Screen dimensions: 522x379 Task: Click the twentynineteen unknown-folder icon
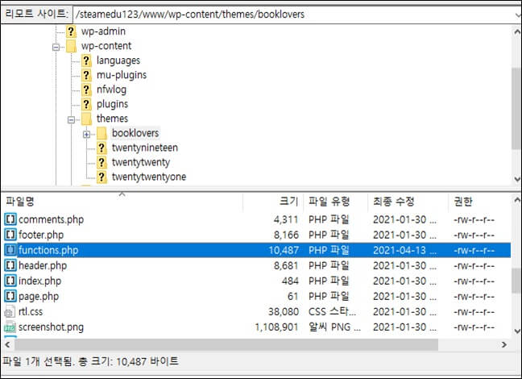[x=101, y=148]
